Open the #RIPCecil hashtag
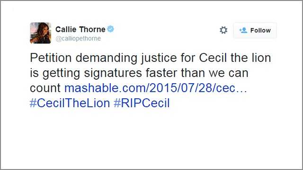The width and height of the screenshot is (303, 170). (142, 103)
